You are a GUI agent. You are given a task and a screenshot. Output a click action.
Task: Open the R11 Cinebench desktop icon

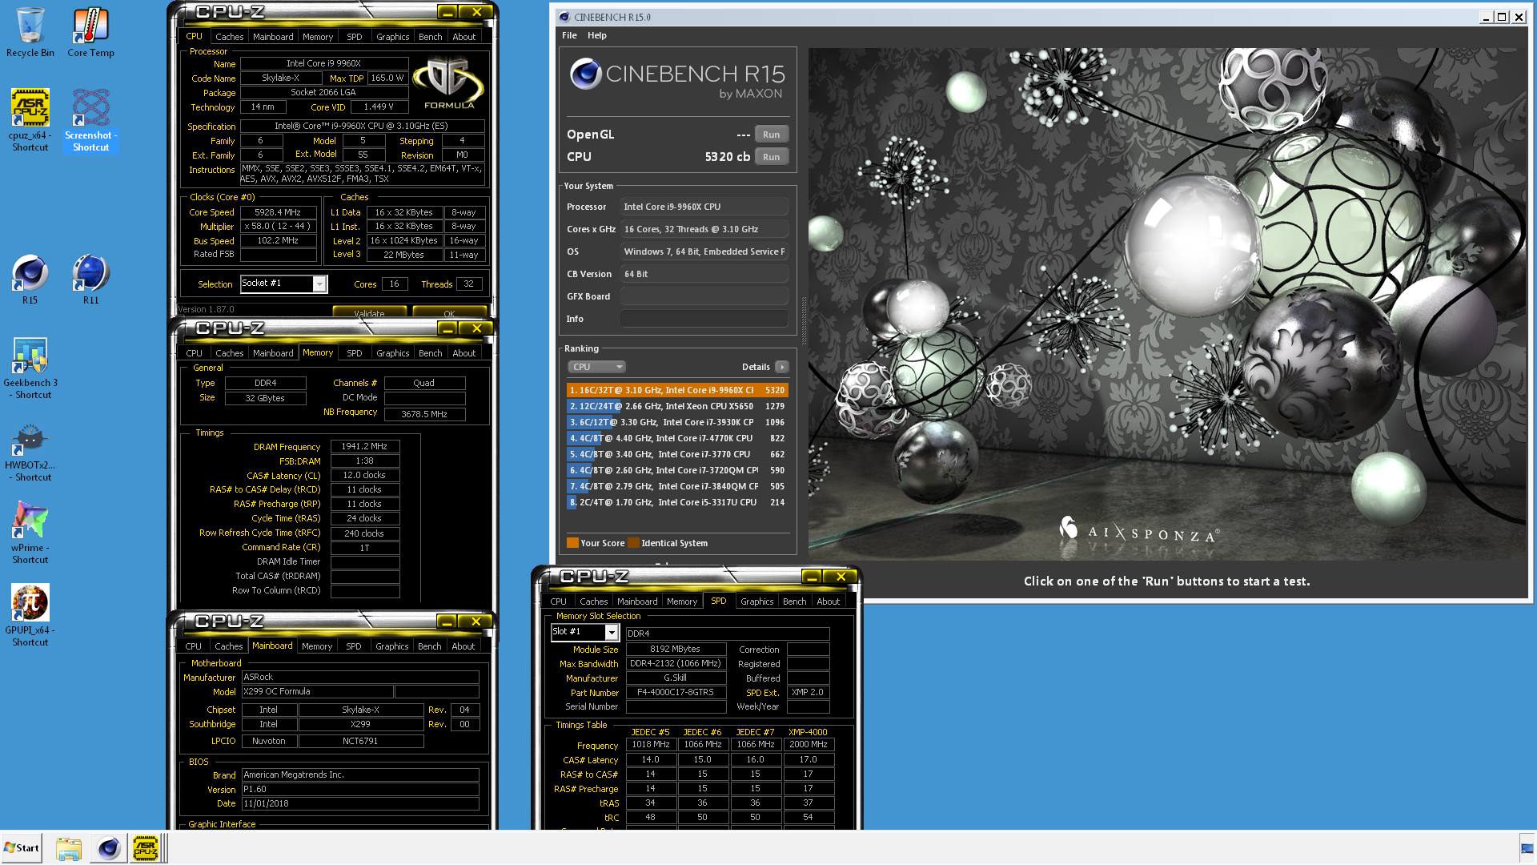[90, 279]
